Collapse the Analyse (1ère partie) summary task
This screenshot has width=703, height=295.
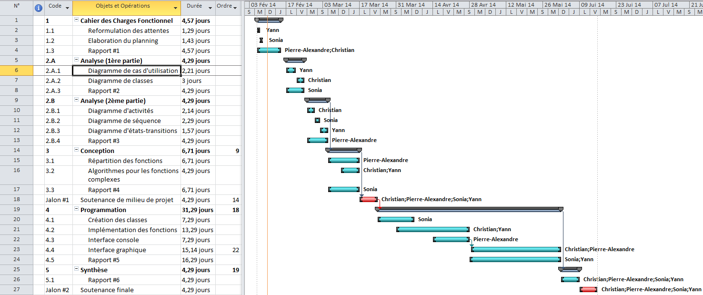pos(76,61)
